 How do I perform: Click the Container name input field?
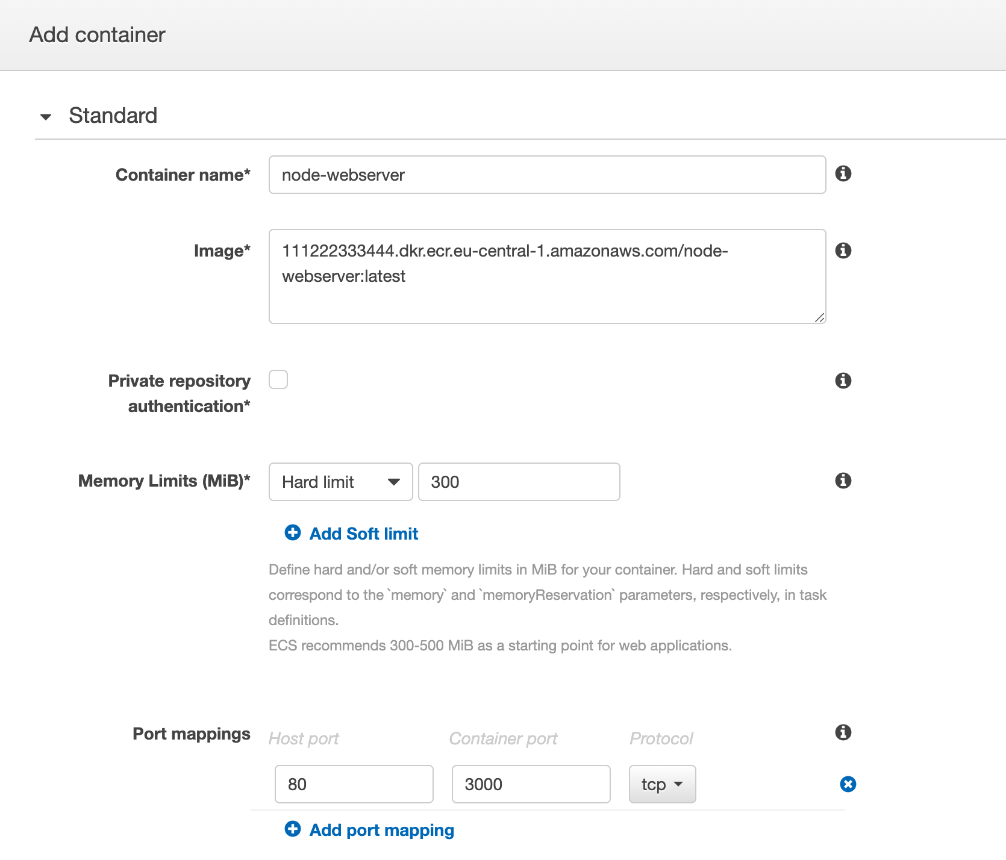tap(547, 175)
